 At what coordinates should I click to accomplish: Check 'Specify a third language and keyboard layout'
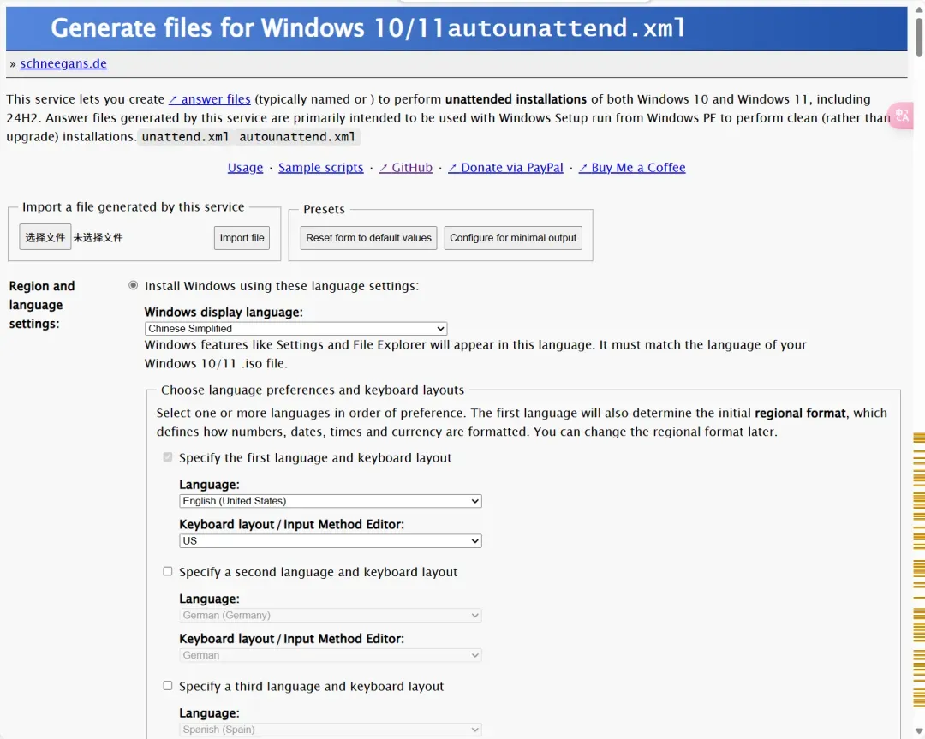(168, 686)
